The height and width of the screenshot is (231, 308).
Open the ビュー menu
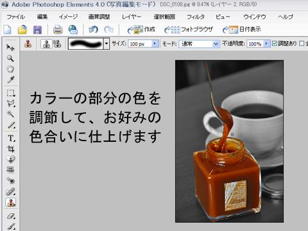(223, 17)
